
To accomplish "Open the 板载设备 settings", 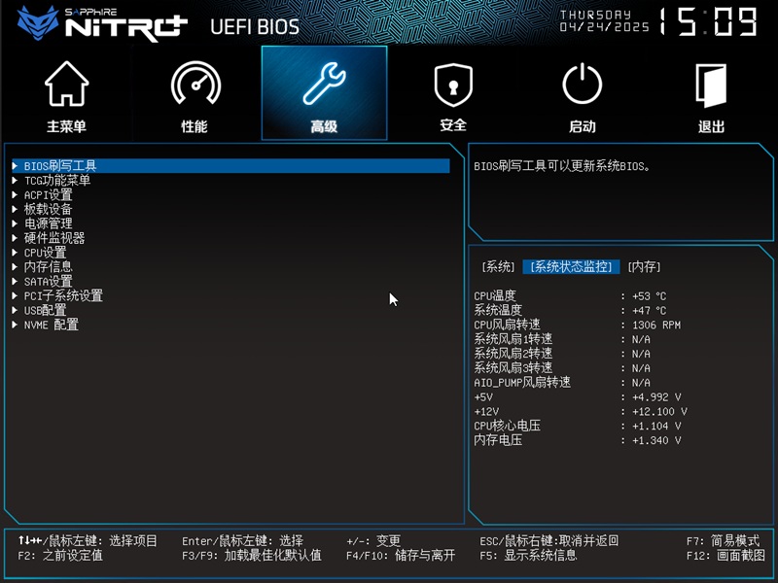I will (49, 209).
